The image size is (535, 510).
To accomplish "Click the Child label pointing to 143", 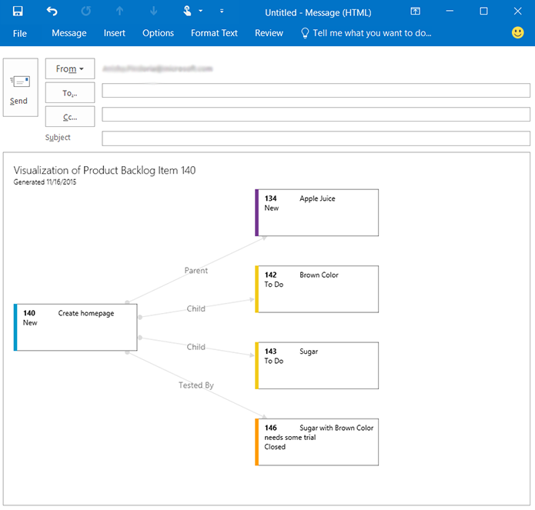I will [x=196, y=347].
